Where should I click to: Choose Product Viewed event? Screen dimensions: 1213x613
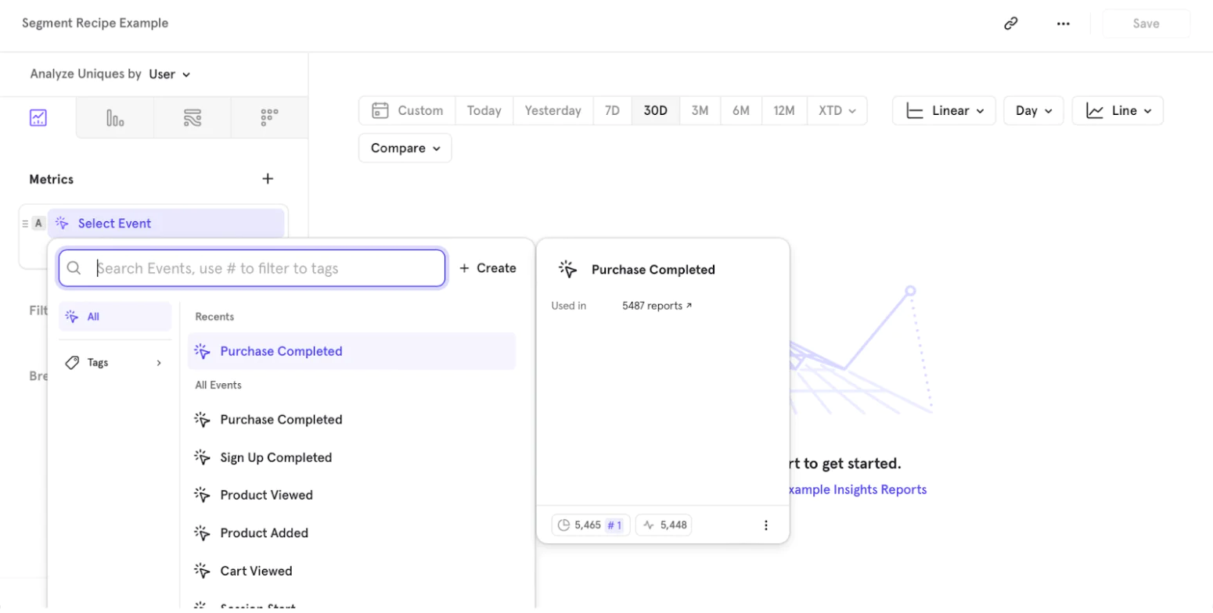click(266, 495)
